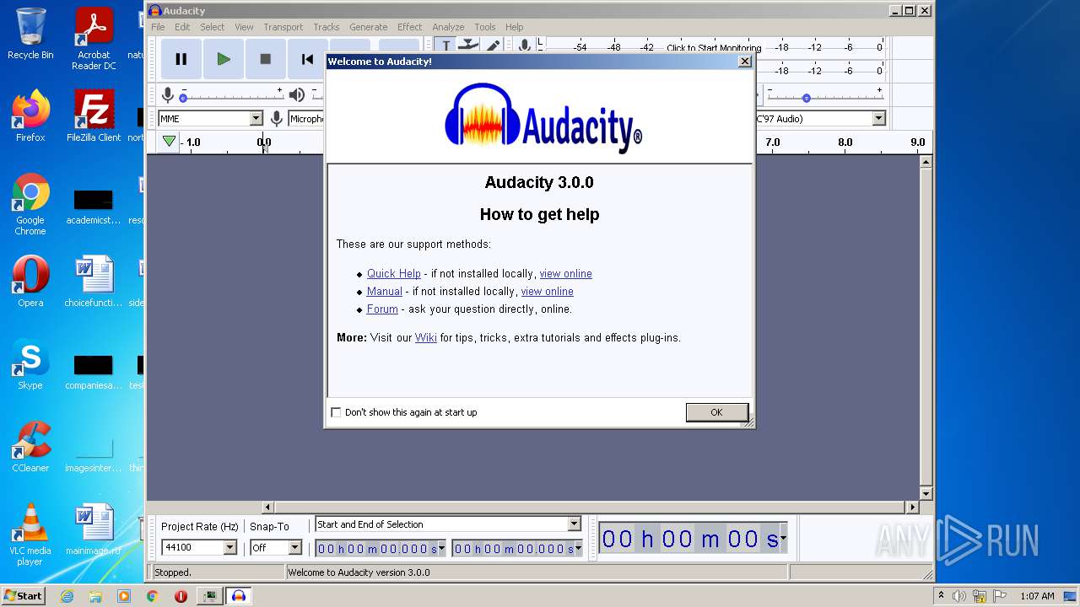Click the microphone icon beside recording device
Screen dimensions: 1080x607
[x=276, y=119]
